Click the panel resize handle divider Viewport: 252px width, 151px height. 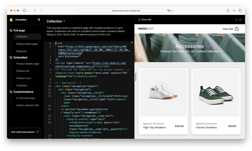coord(136,77)
